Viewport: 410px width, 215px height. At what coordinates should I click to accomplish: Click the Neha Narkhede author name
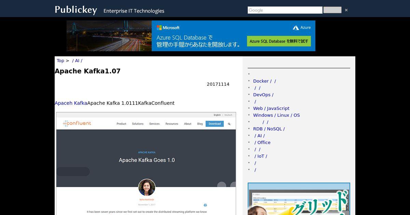pyautogui.click(x=147, y=200)
